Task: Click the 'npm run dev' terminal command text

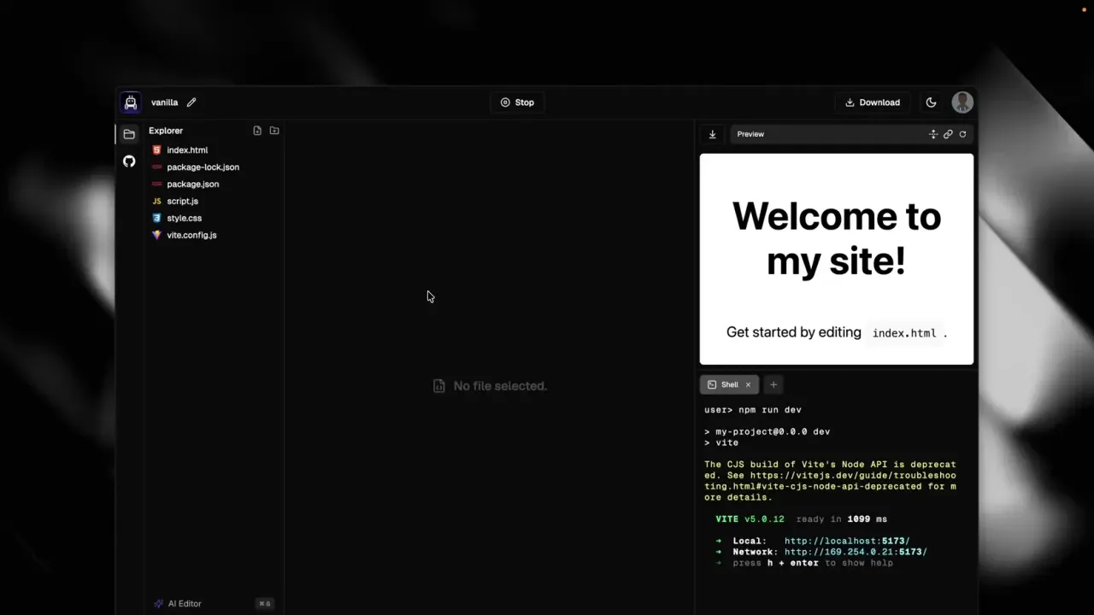Action: [x=770, y=410]
